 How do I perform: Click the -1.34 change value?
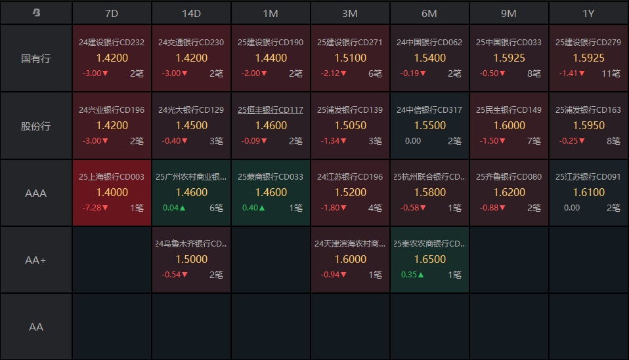point(334,141)
